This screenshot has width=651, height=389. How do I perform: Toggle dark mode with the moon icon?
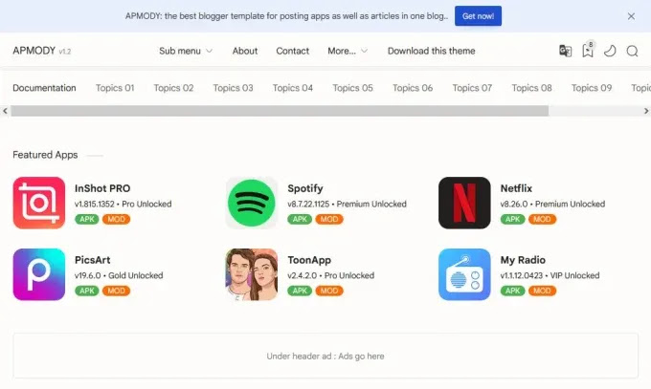coord(610,51)
